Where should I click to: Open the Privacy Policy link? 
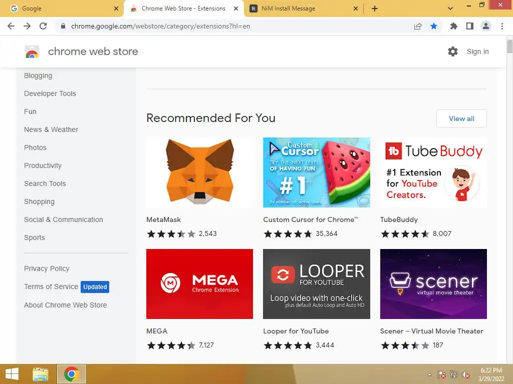click(x=47, y=268)
